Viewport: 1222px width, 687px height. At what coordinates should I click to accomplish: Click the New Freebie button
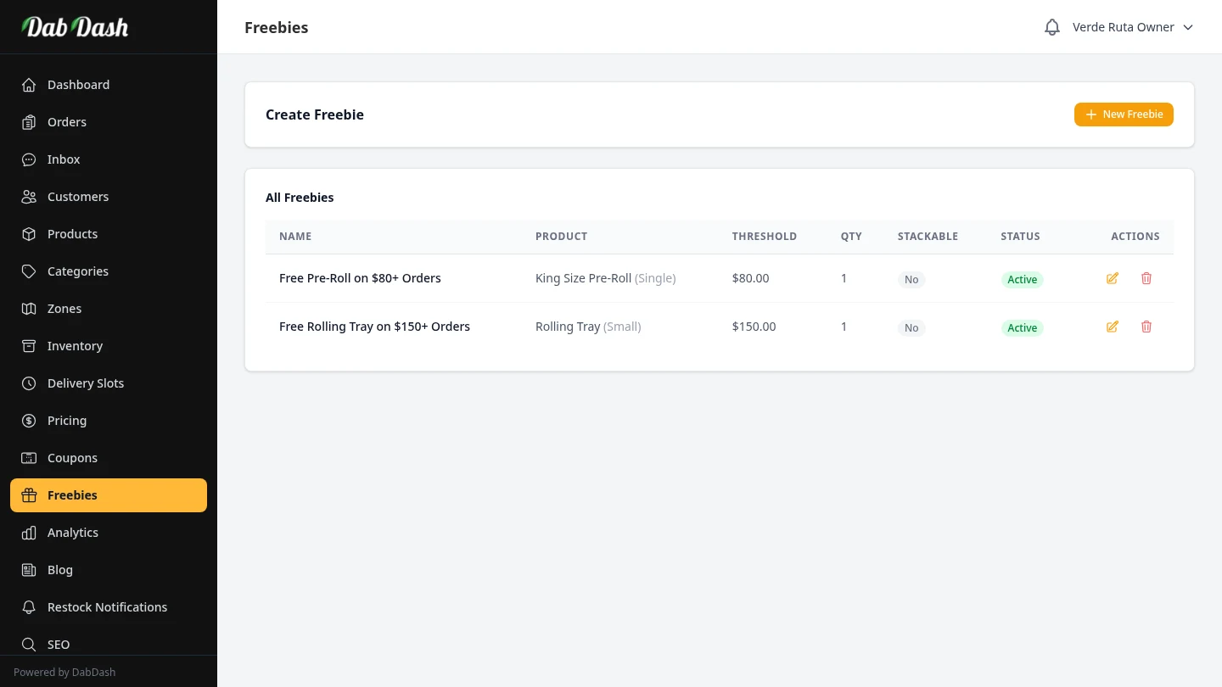click(x=1124, y=114)
